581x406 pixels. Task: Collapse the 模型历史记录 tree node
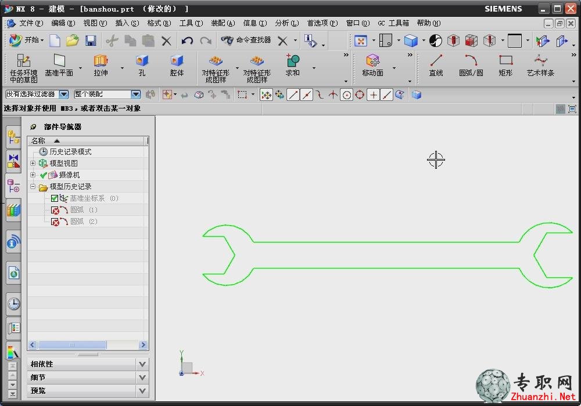point(33,186)
